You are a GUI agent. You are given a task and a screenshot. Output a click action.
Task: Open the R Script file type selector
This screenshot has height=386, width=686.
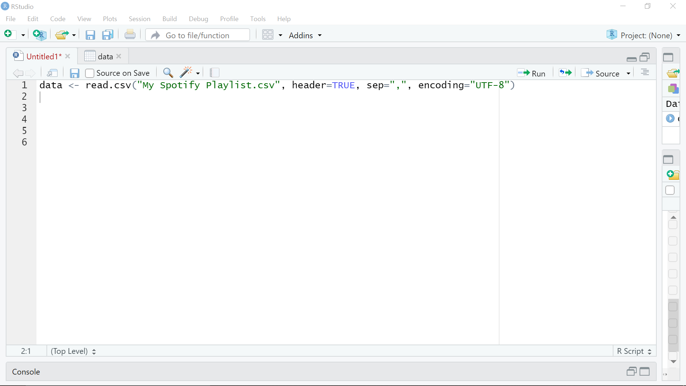634,351
